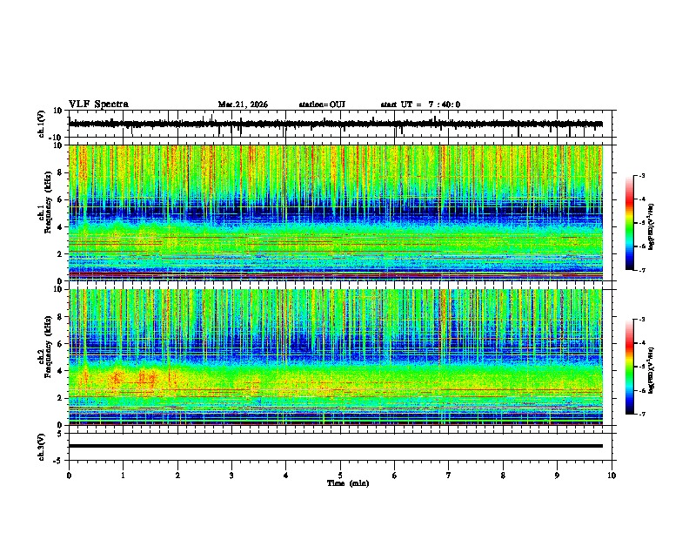Click the "-7" label on ch.1 colorbar
Viewport: 689px width, 533px height.
click(x=641, y=270)
